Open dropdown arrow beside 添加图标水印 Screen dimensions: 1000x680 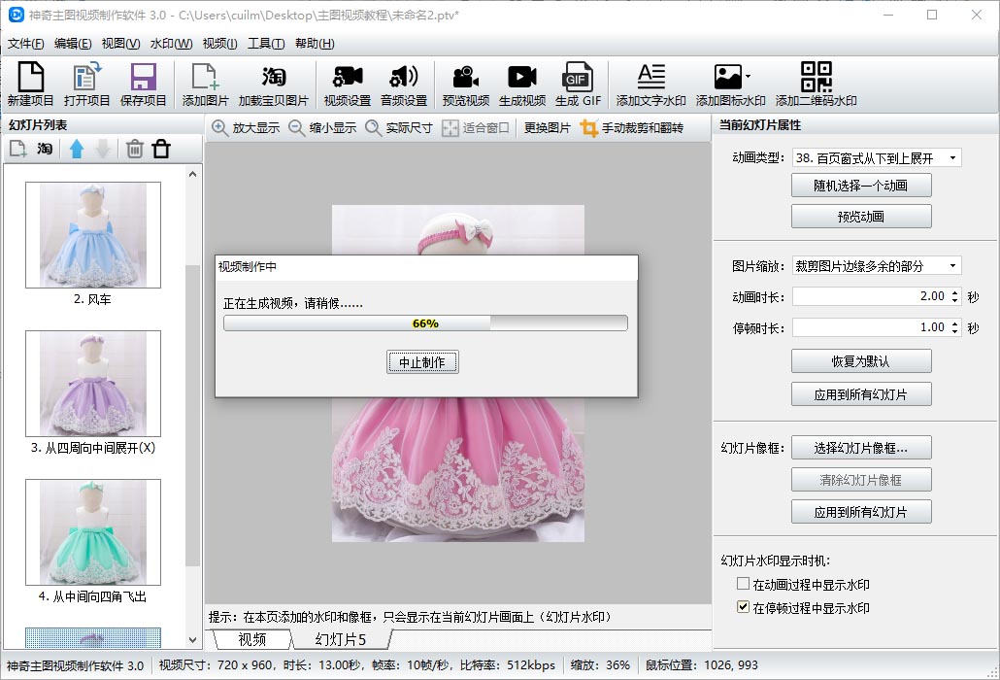tap(749, 77)
